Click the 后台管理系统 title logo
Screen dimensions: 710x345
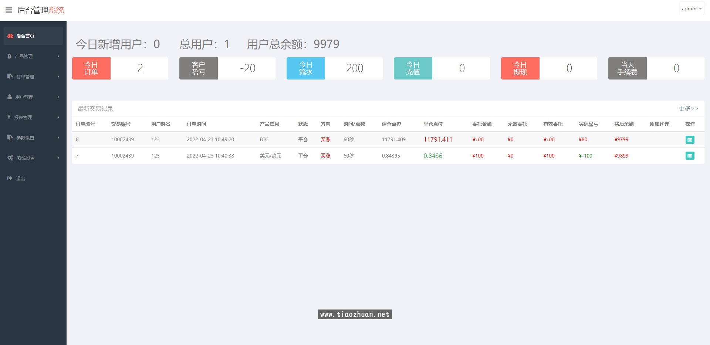coord(41,10)
